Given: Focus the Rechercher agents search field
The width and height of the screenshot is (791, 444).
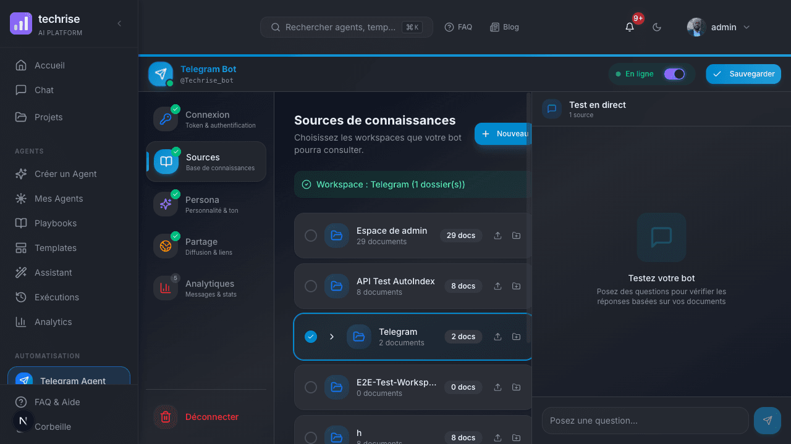Looking at the screenshot, I should pos(347,27).
